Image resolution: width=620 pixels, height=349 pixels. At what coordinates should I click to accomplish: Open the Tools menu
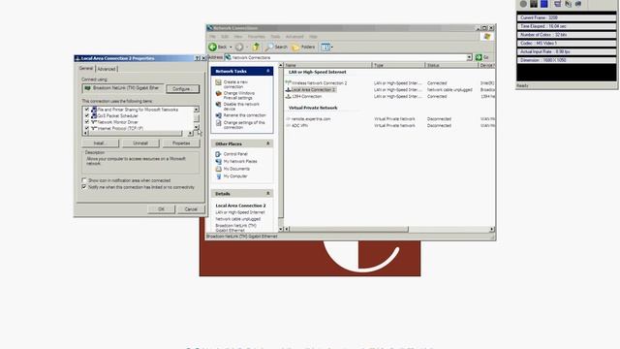coord(275,37)
